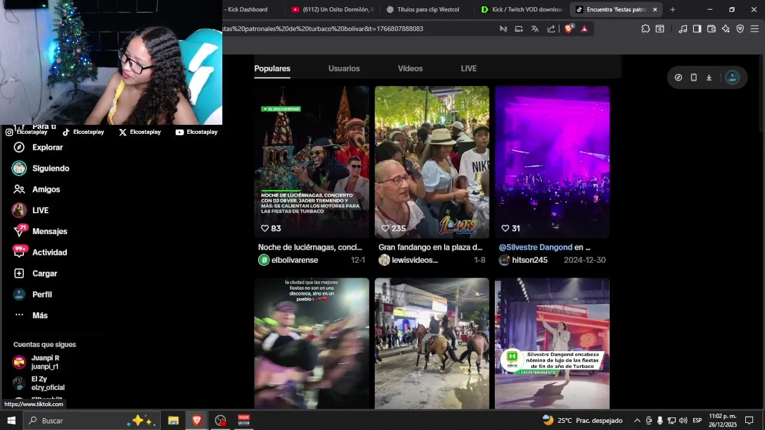Open the purple concert video with 31 likes

552,162
